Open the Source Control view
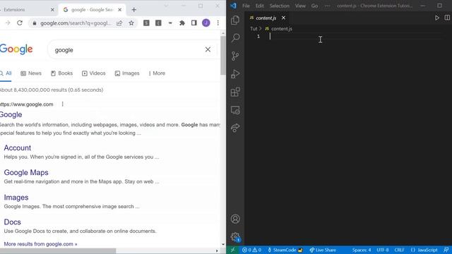Viewport: 452px width, 254px height. pos(235,56)
